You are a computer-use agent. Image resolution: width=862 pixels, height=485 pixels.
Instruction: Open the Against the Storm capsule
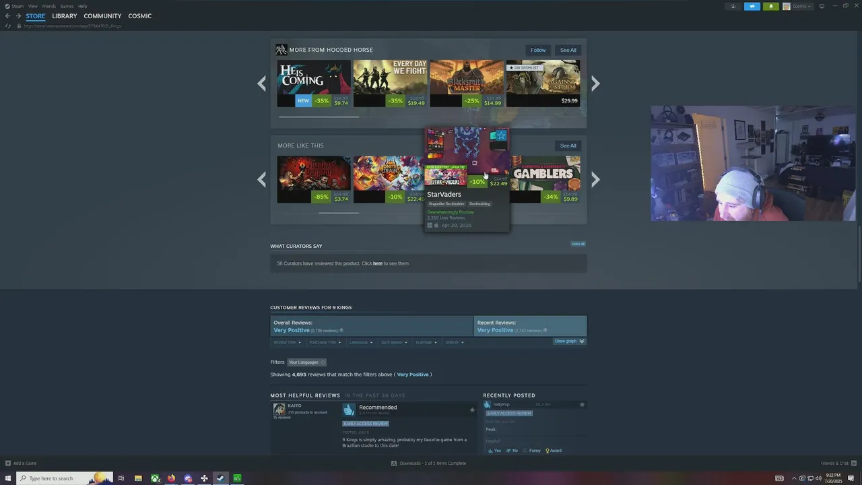pyautogui.click(x=543, y=84)
